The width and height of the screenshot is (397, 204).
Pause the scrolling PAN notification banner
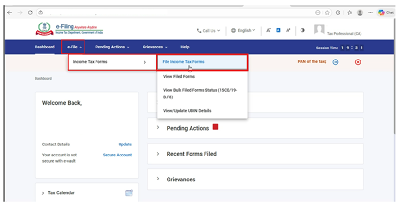336,62
